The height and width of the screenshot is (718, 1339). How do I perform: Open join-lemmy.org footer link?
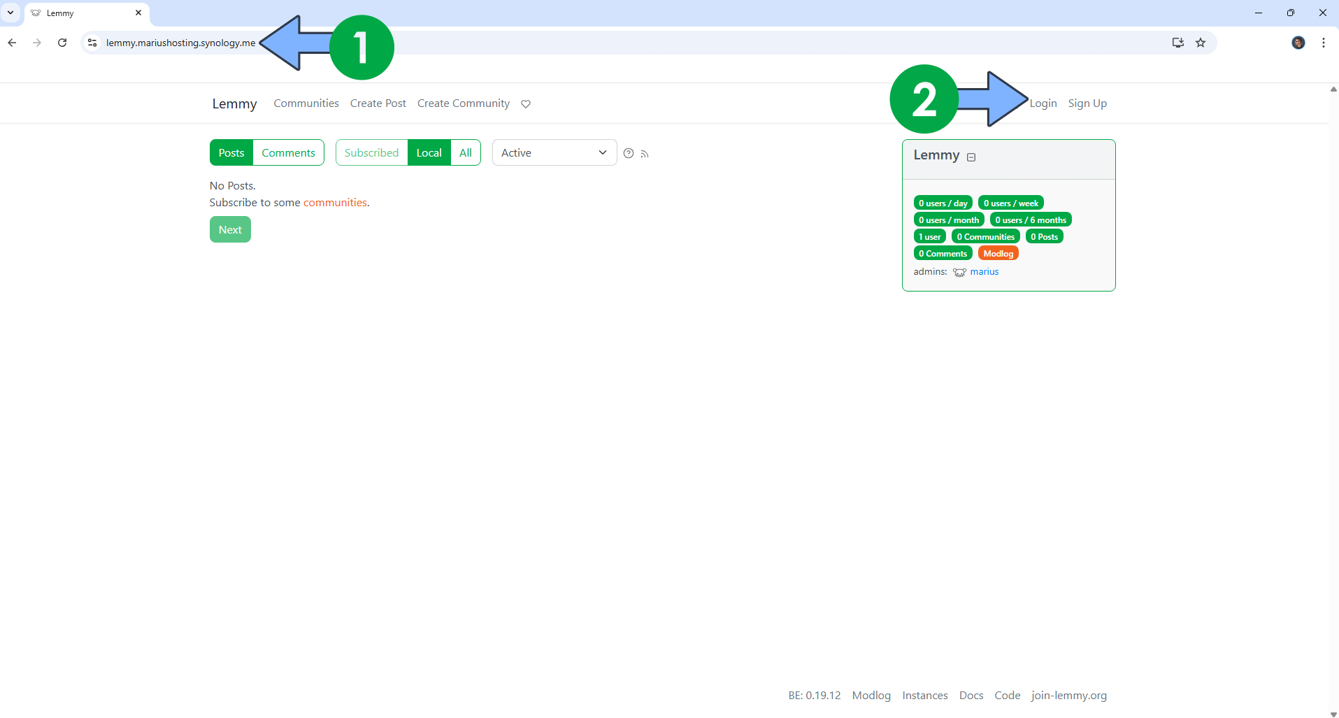tap(1069, 696)
